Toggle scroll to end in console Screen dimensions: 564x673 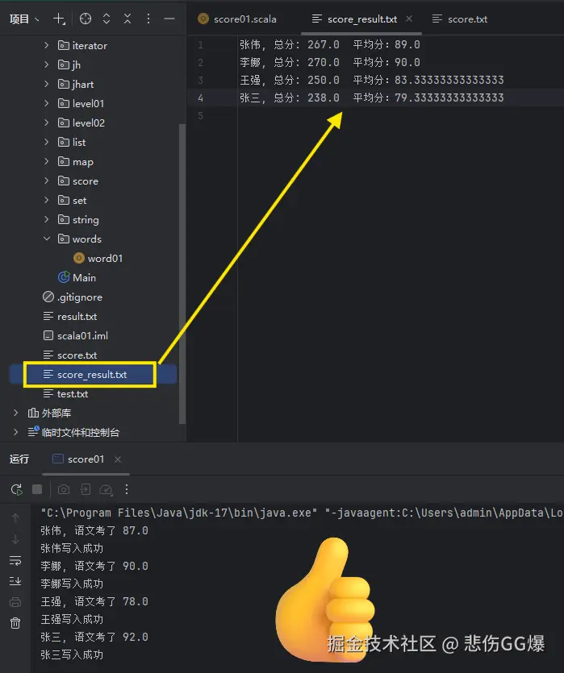(x=15, y=581)
